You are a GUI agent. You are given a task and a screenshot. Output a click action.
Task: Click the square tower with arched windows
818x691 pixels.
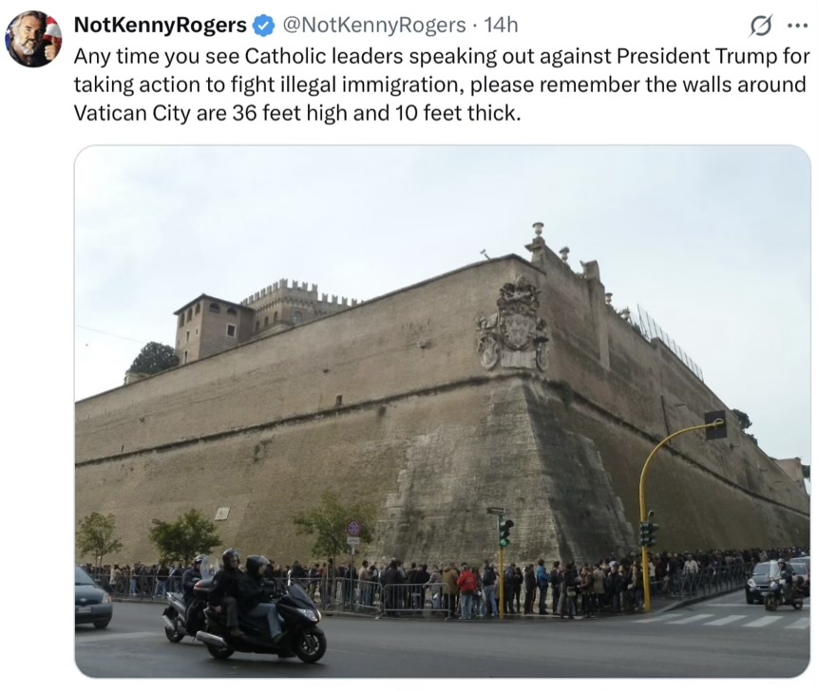[x=214, y=327]
